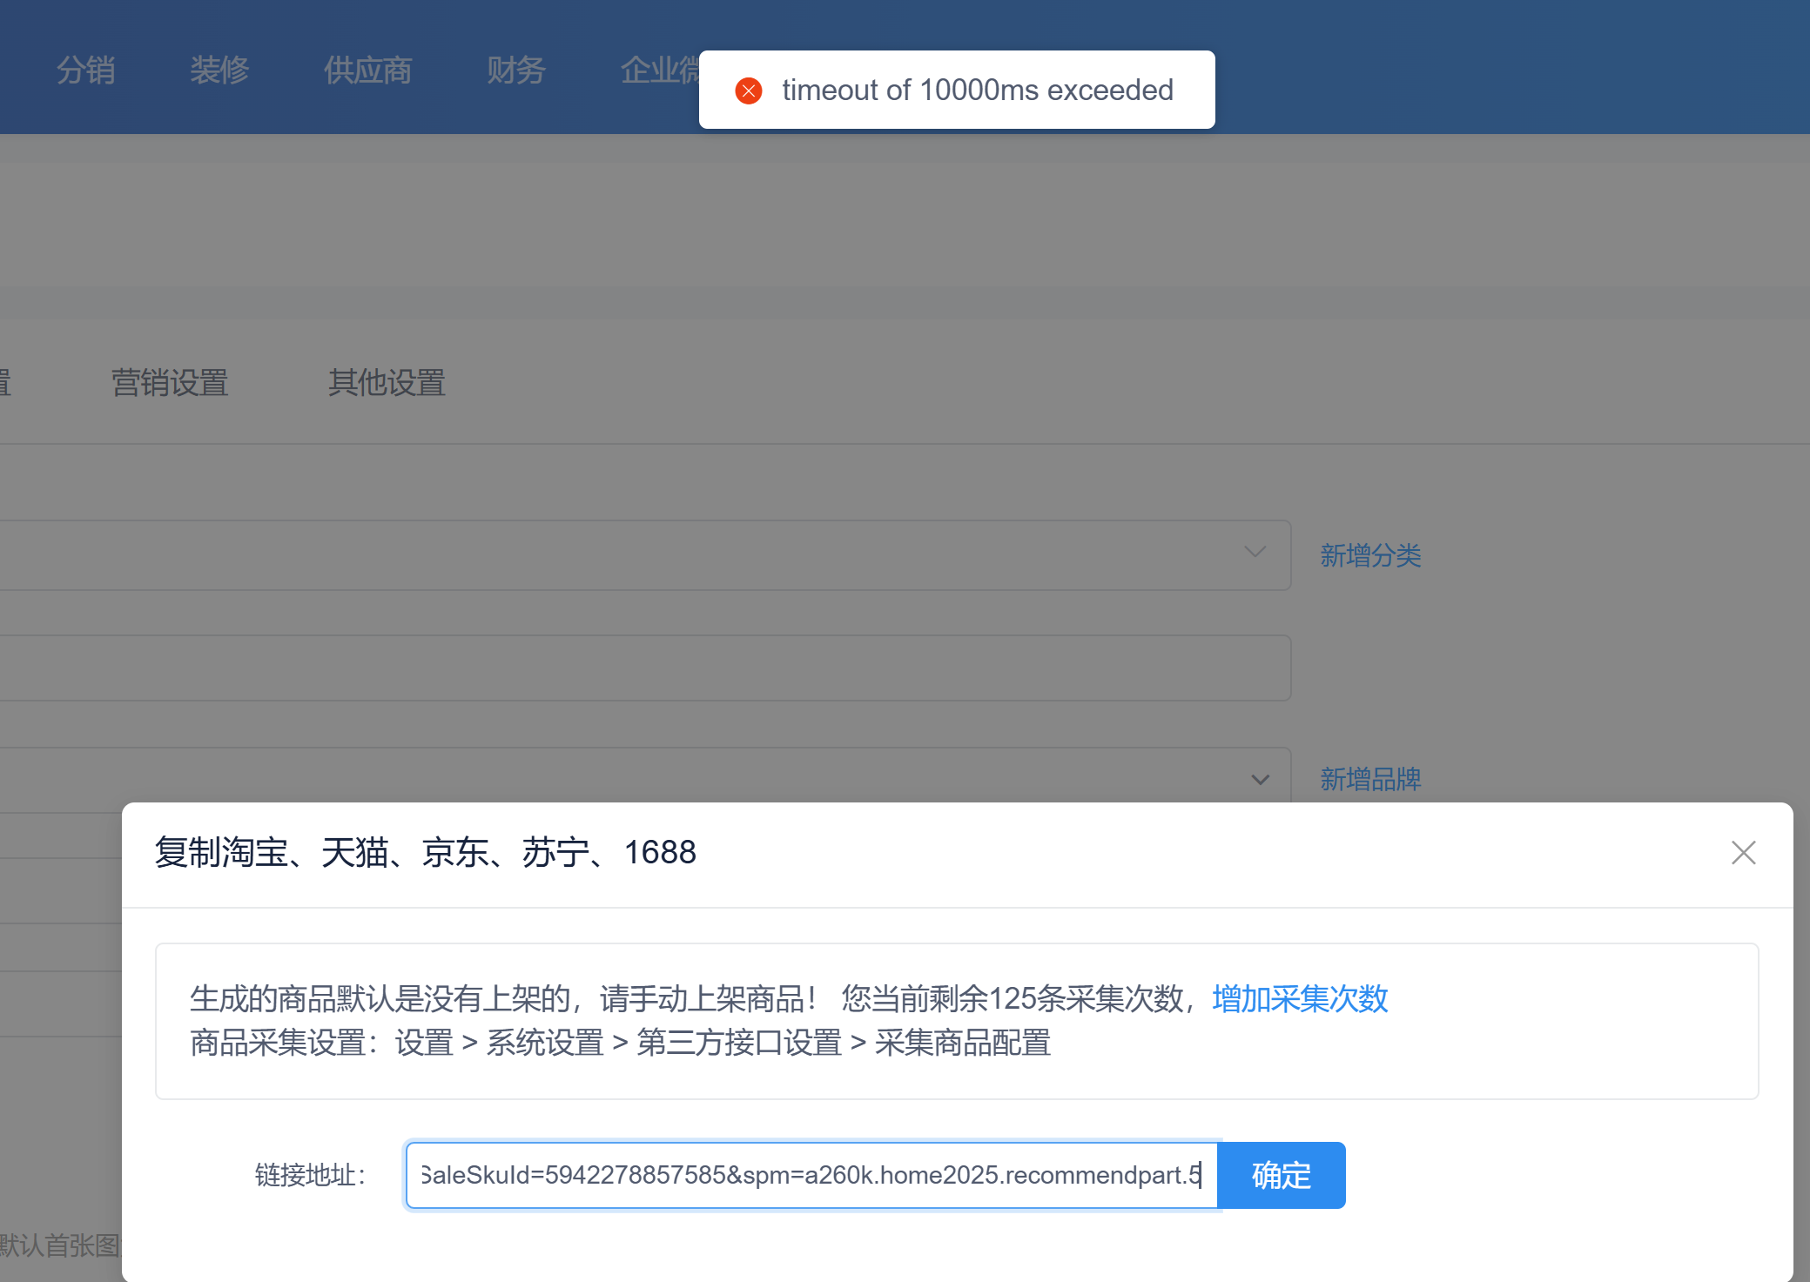Viewport: 1810px width, 1282px height.
Task: Click the timeout error toast message
Action: [977, 91]
